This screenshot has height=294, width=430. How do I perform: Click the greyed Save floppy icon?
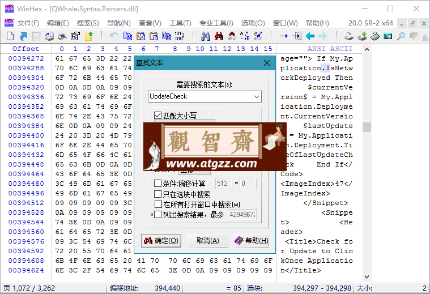point(36,36)
